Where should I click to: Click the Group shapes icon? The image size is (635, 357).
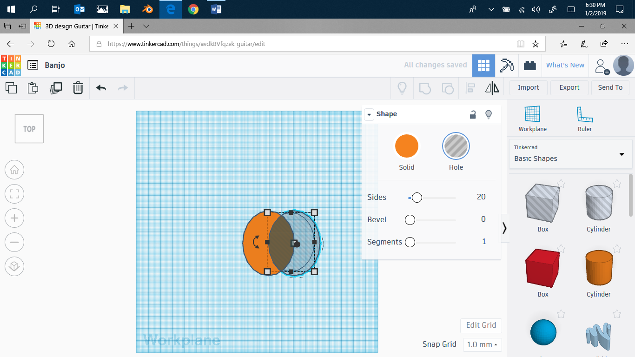(x=425, y=87)
